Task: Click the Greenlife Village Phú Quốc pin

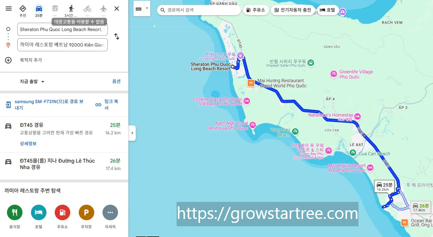Action: click(334, 74)
